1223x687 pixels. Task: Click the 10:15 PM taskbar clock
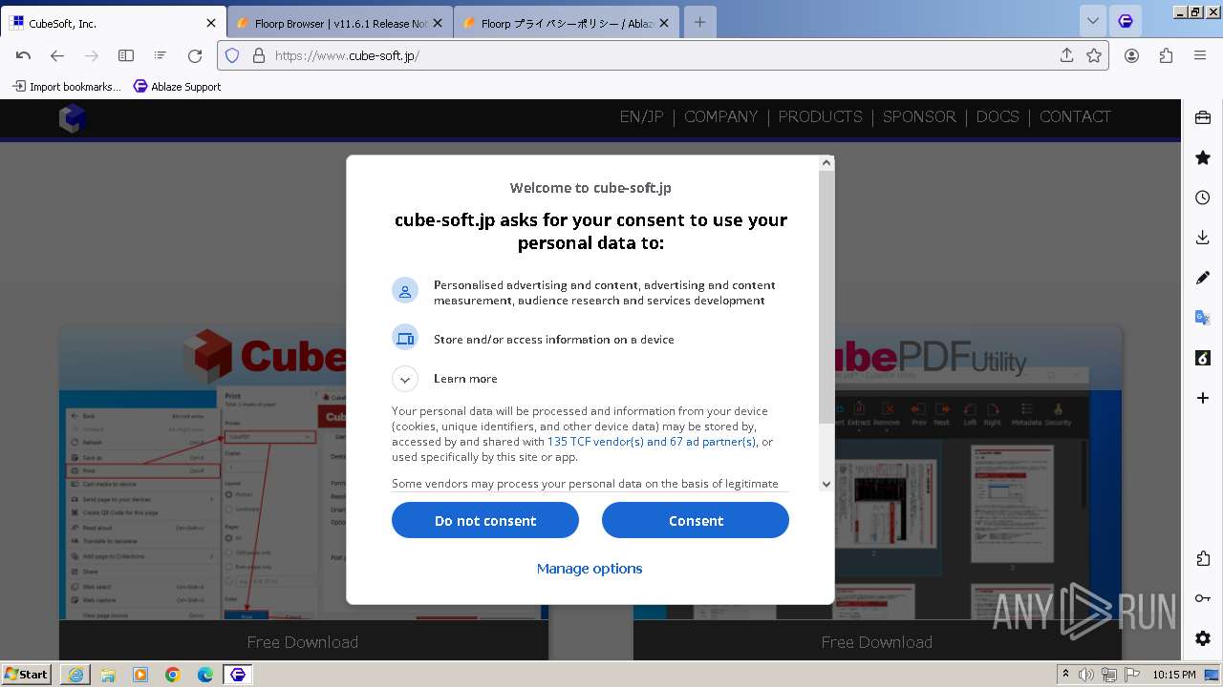pyautogui.click(x=1174, y=675)
